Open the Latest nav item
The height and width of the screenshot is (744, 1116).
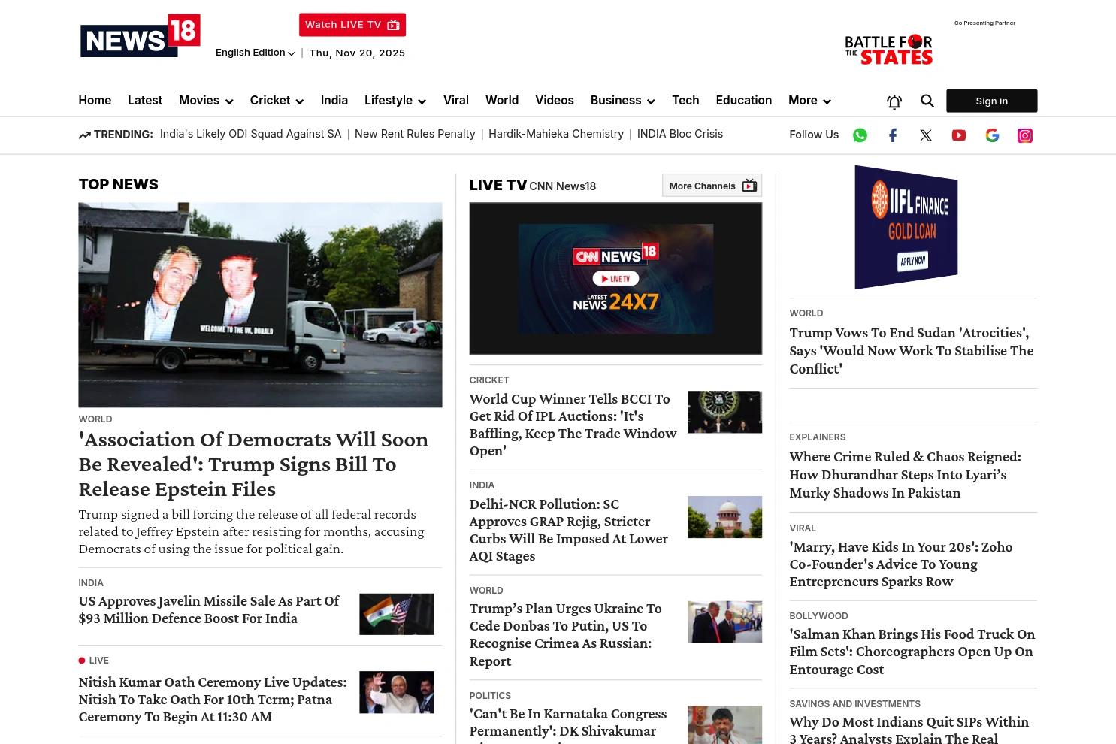coord(145,101)
